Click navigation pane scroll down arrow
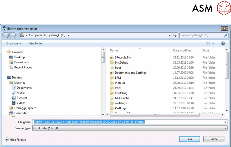 coord(103,115)
